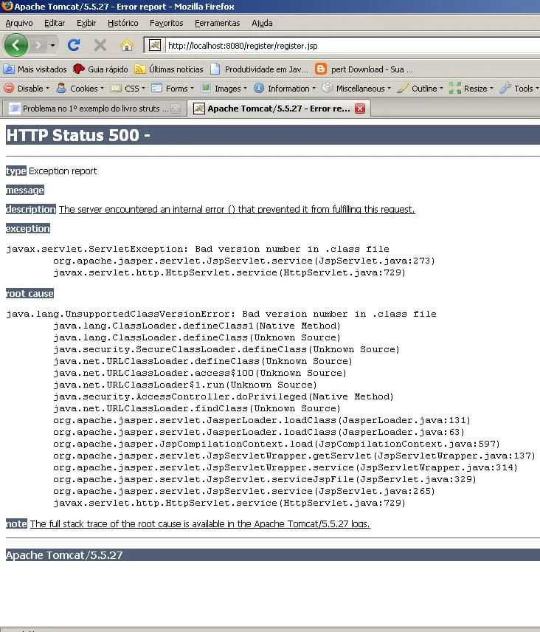Go to the home page icon
Viewport: 540px width, 632px height.
[x=127, y=45]
